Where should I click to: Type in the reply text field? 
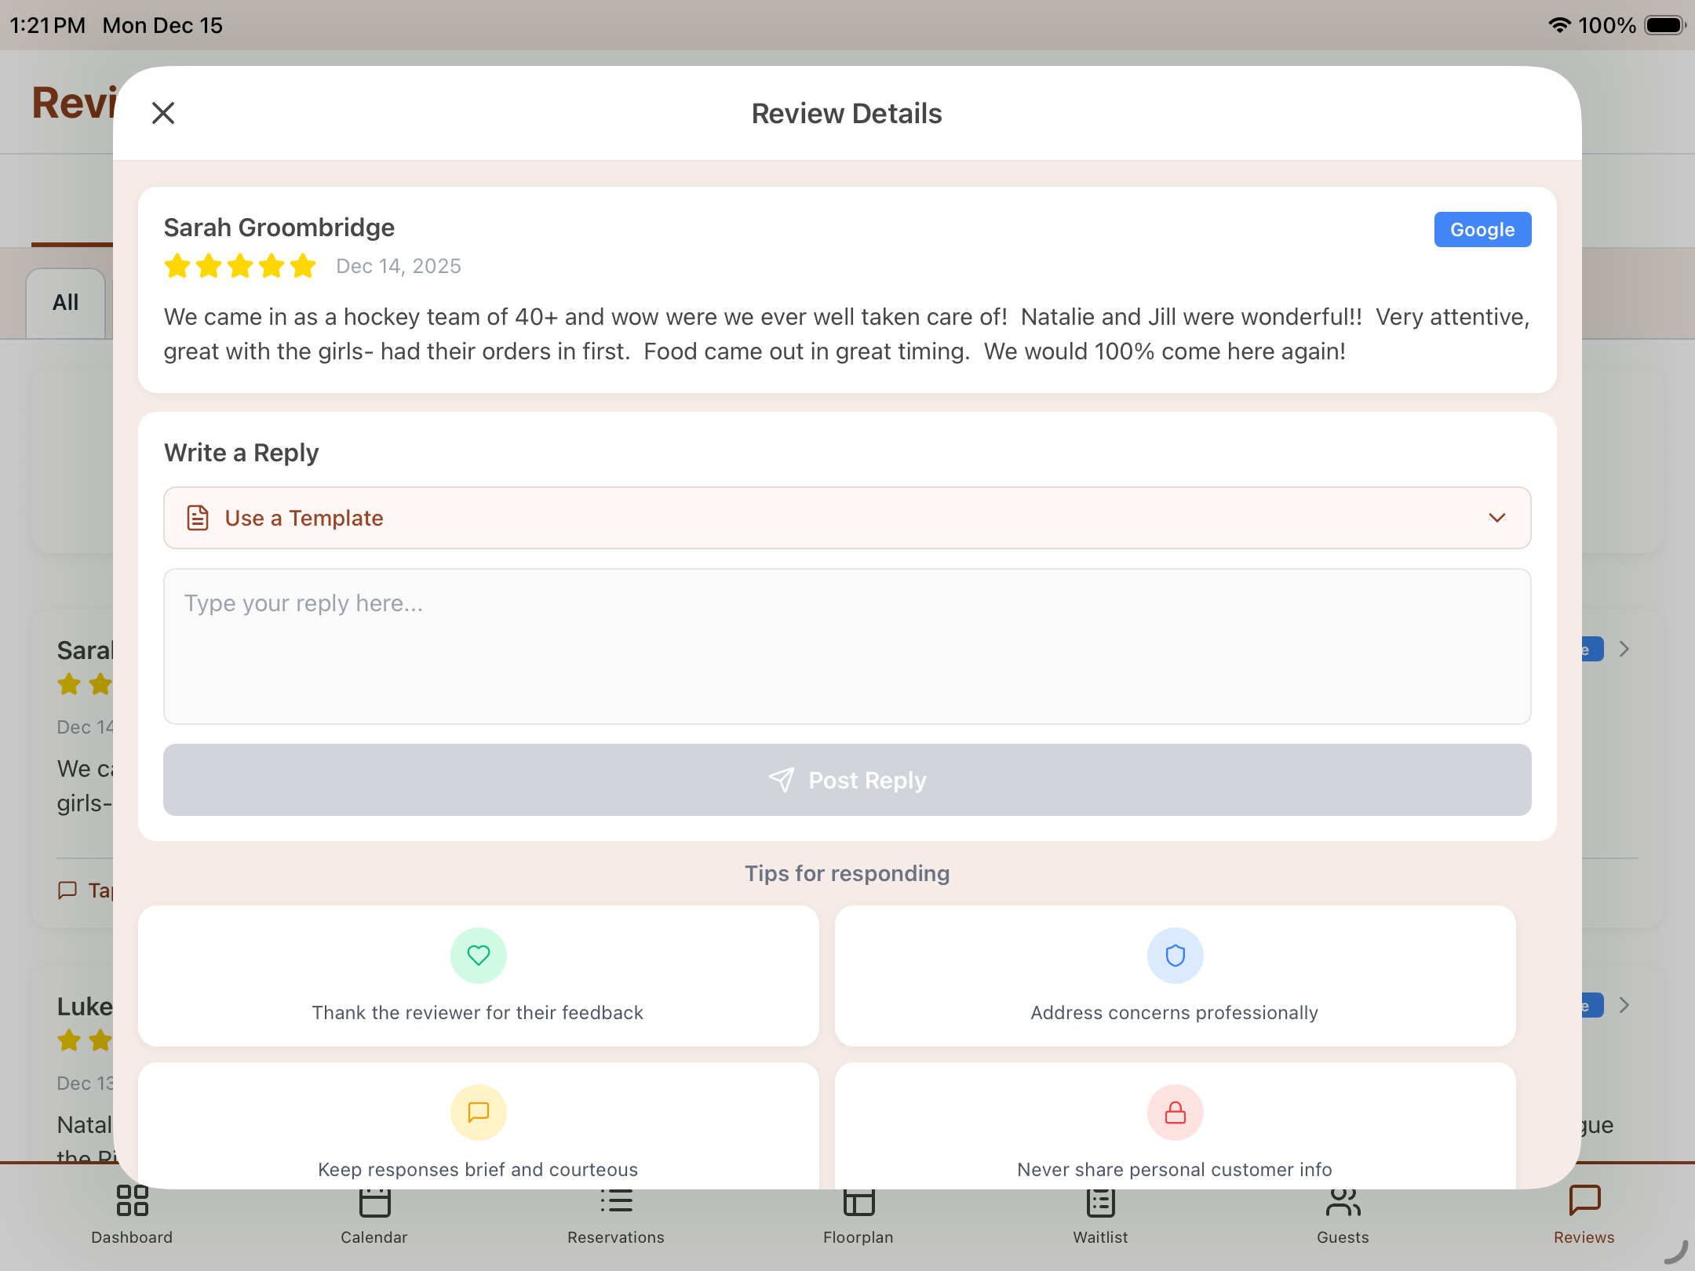(846, 646)
